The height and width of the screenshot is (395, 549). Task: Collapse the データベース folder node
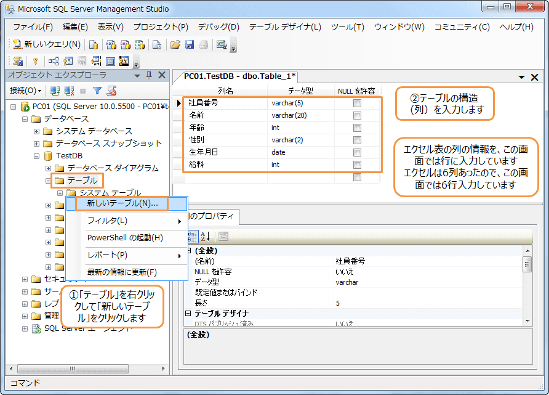(25, 119)
